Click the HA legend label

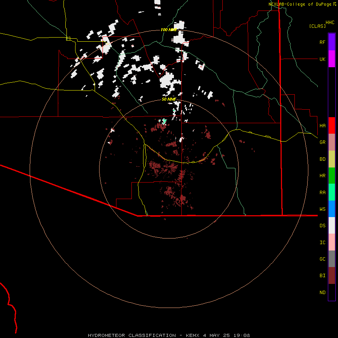[322, 125]
